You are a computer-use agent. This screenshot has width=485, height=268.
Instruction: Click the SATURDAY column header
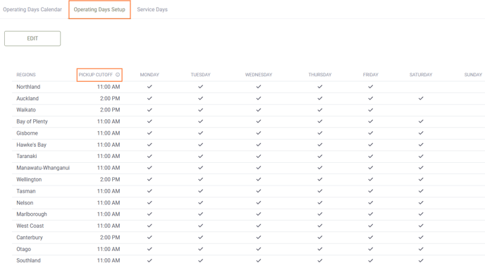coord(421,75)
